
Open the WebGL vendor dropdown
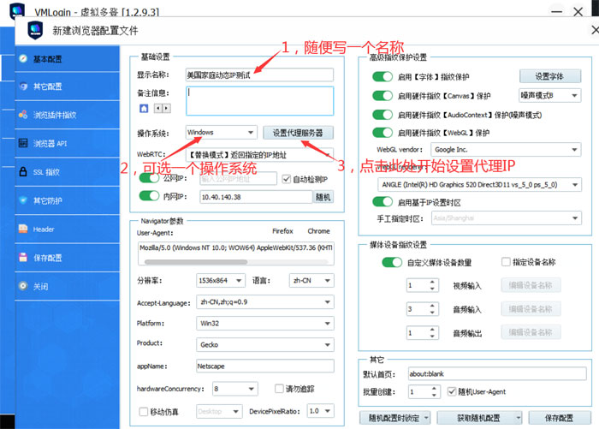(x=506, y=150)
